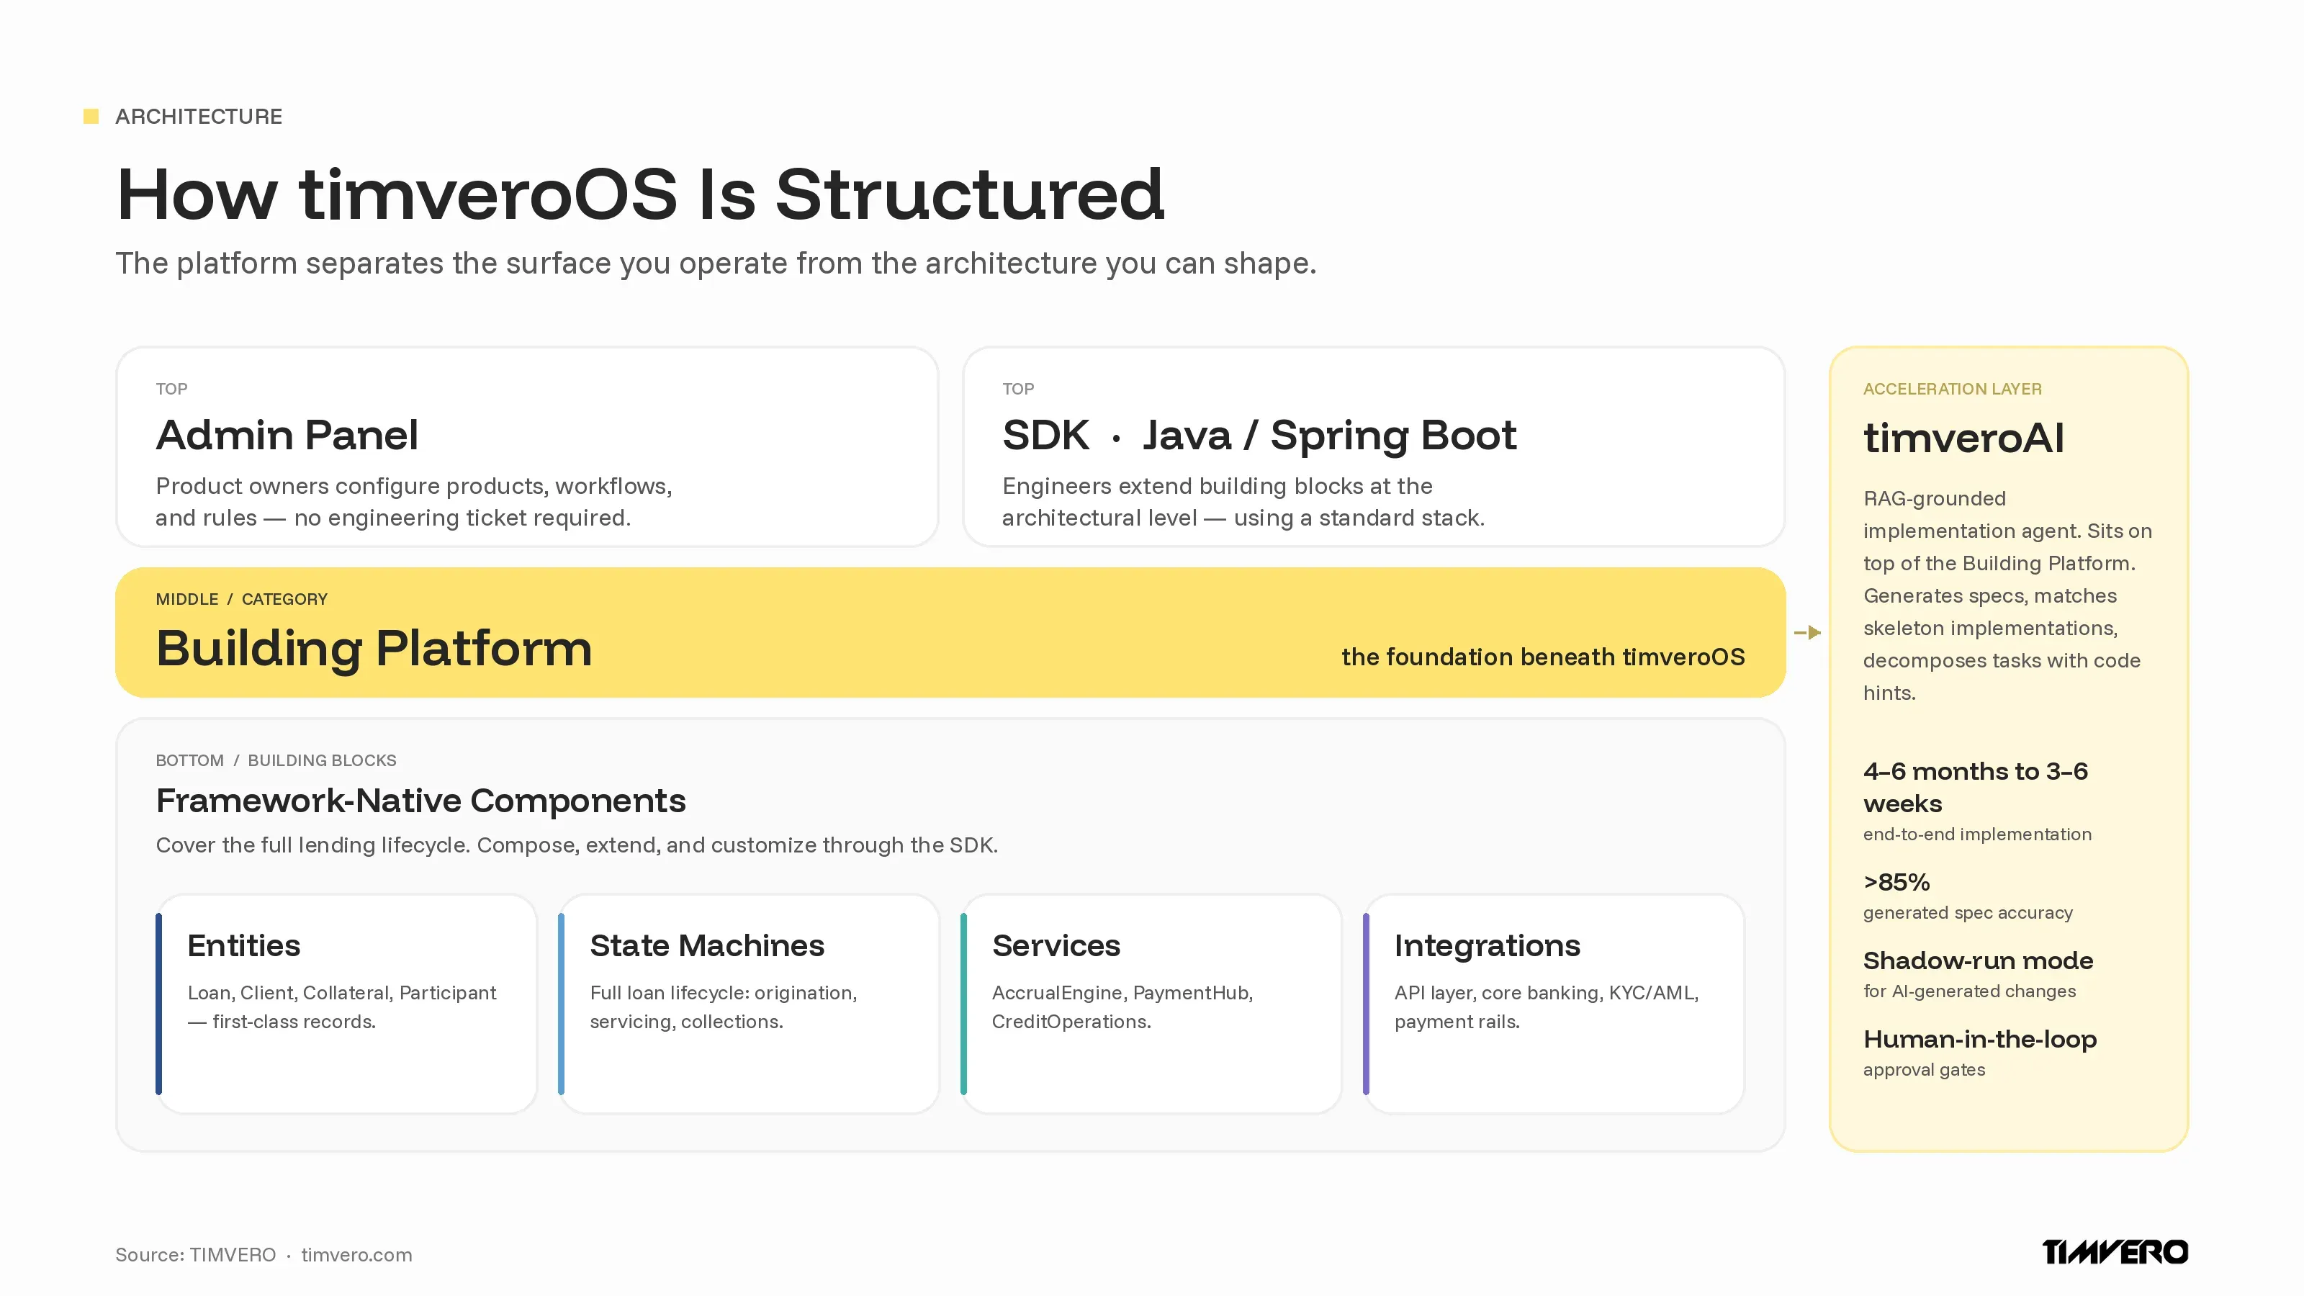Click the 'SDK · Java / Spring Boot' heading
Viewport: 2304px width, 1296px height.
point(1259,436)
